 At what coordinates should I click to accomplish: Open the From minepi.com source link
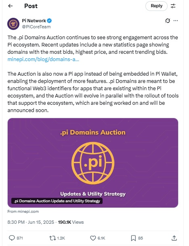tap(23, 212)
